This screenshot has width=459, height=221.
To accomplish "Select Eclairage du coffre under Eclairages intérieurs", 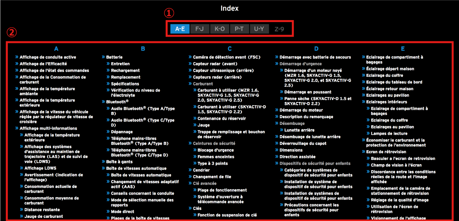I will click(x=389, y=120).
